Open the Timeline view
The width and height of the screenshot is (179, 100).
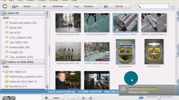[86, 6]
